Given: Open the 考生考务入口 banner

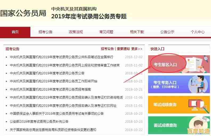Looking at the screenshot, I should [179, 84].
